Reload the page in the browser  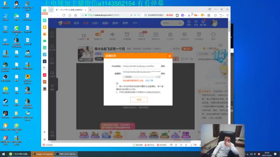point(64,15)
